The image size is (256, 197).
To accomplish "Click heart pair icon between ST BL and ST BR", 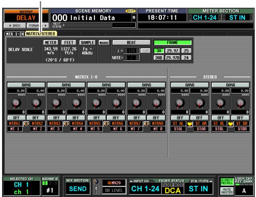I will [230, 124].
